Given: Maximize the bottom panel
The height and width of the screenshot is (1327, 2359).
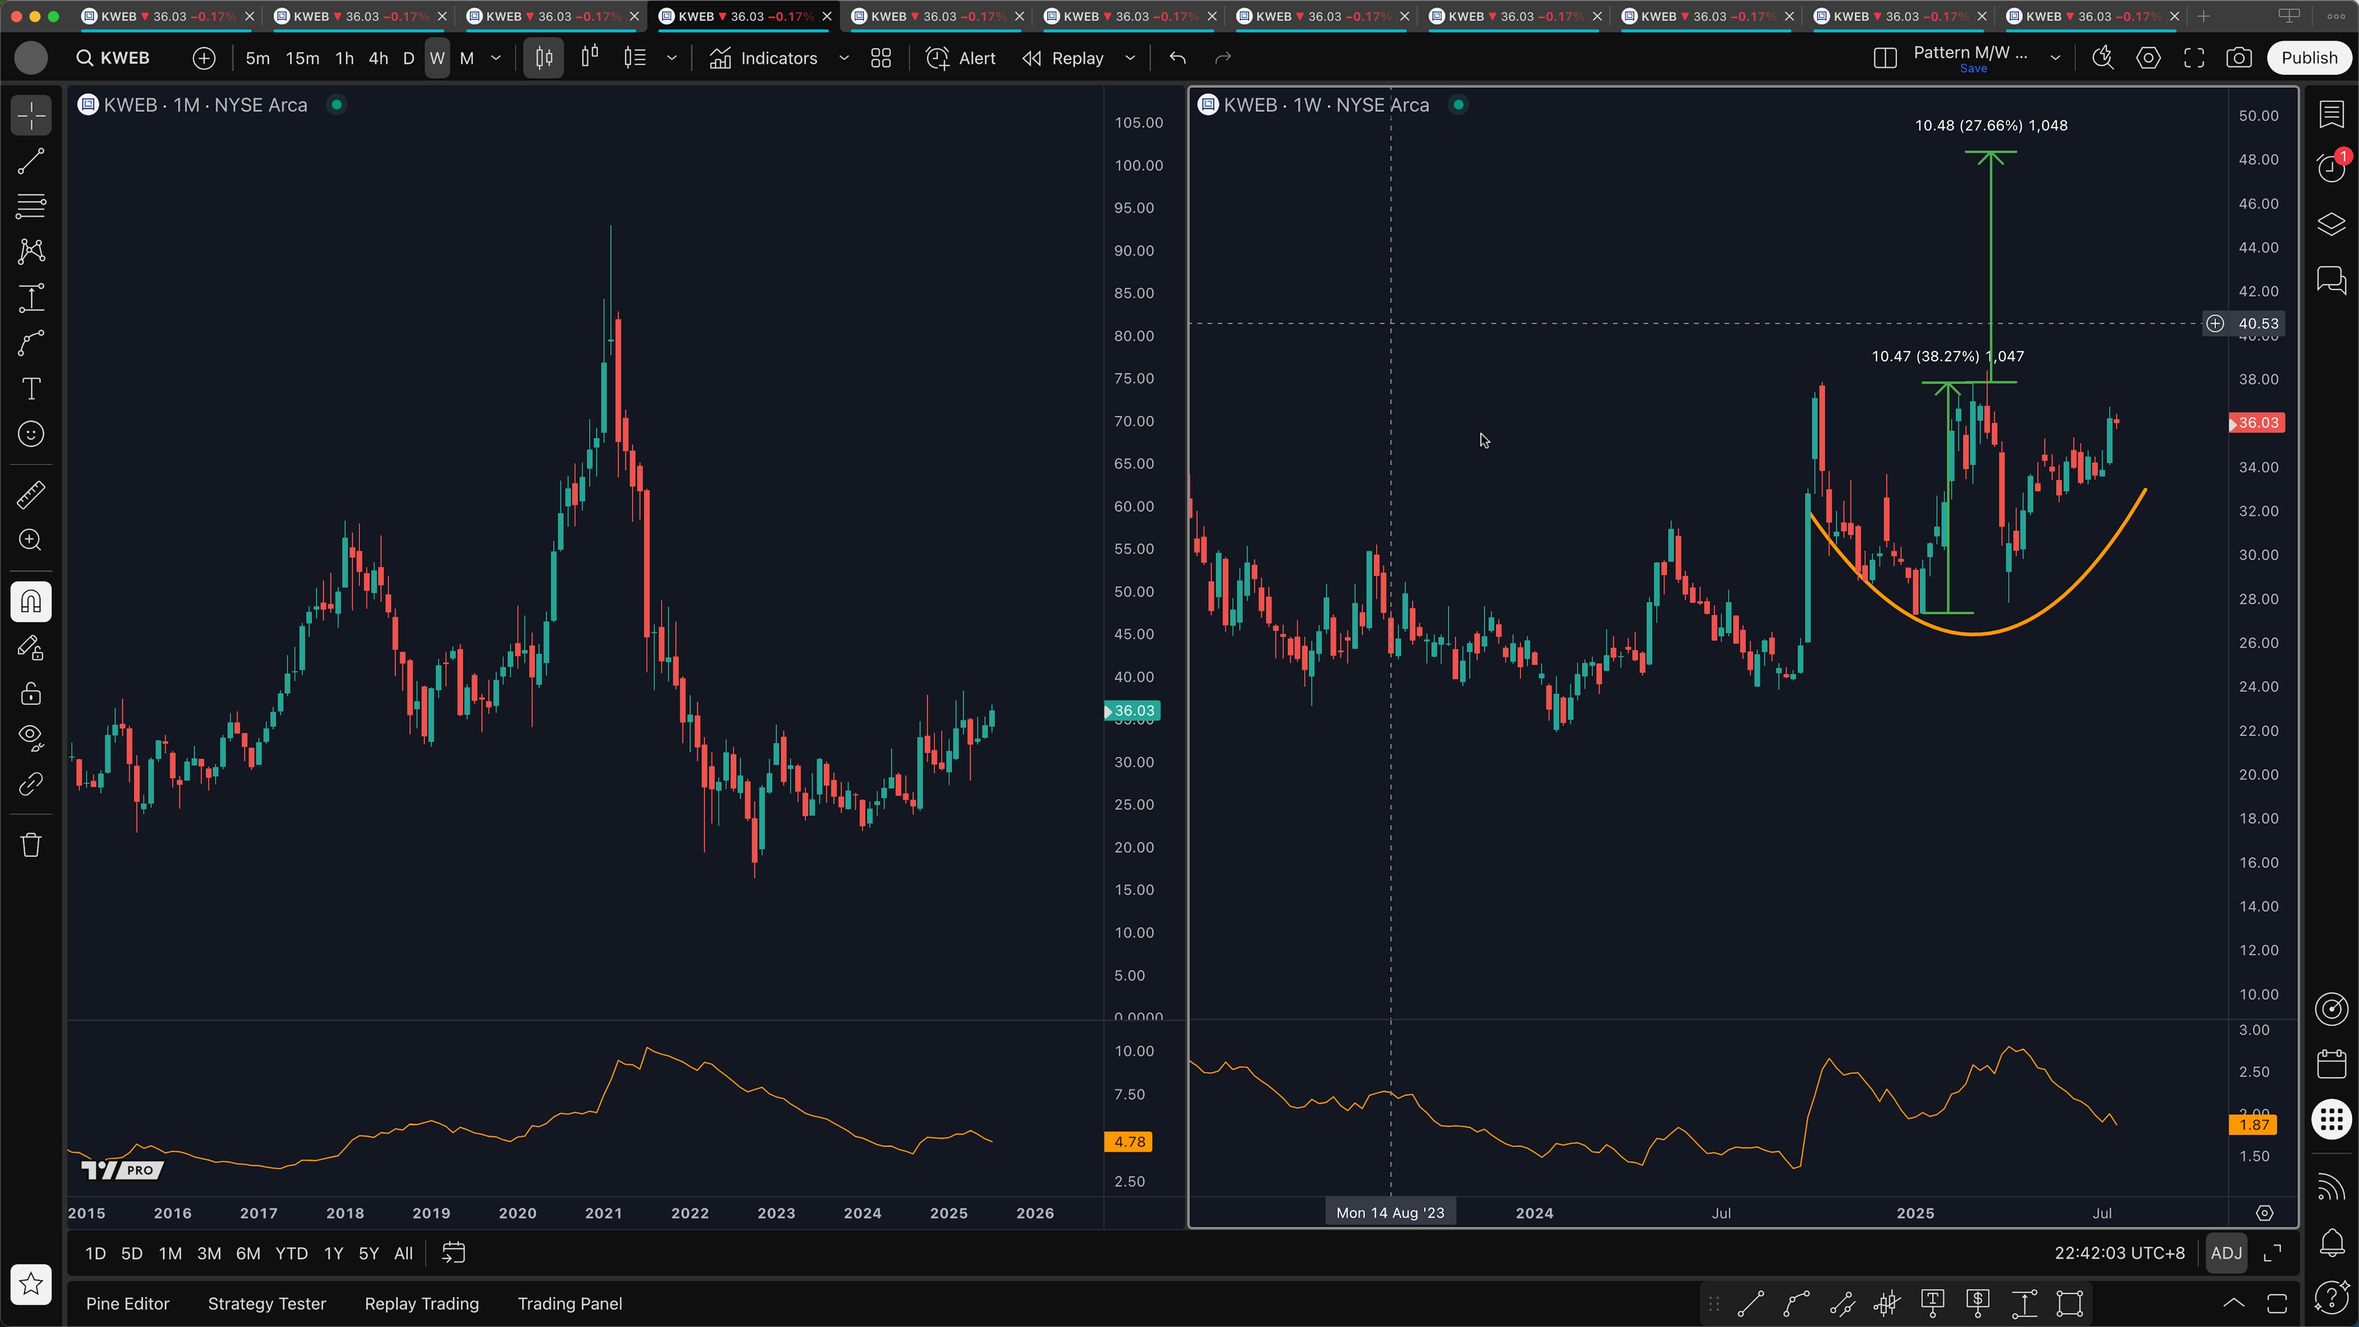Looking at the screenshot, I should tap(2277, 1303).
